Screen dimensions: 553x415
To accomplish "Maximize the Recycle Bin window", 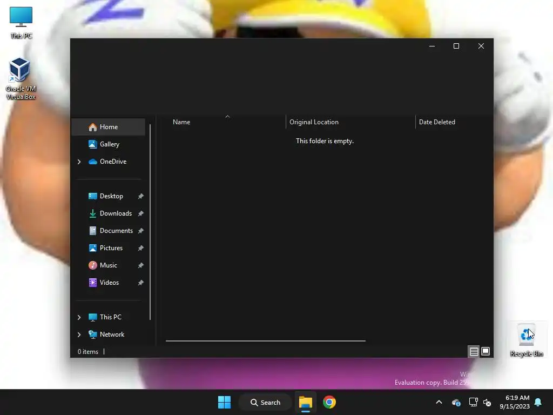I will tap(456, 46).
